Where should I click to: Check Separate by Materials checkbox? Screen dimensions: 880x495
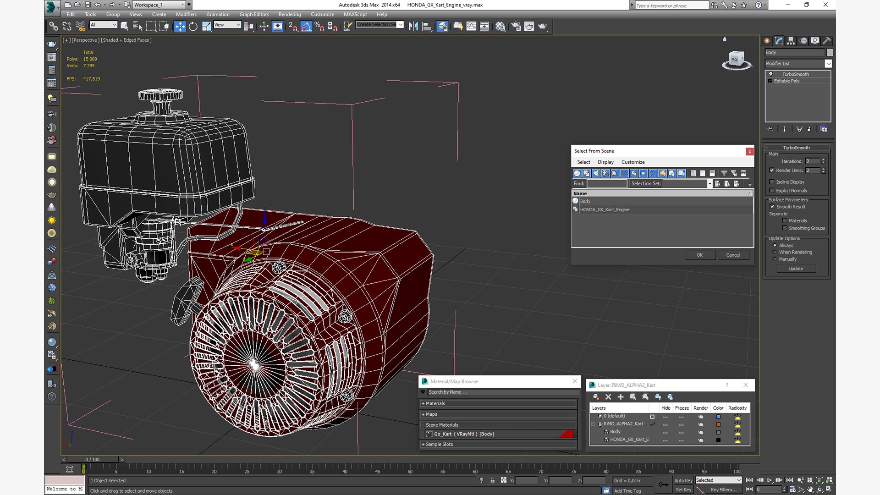pos(785,221)
